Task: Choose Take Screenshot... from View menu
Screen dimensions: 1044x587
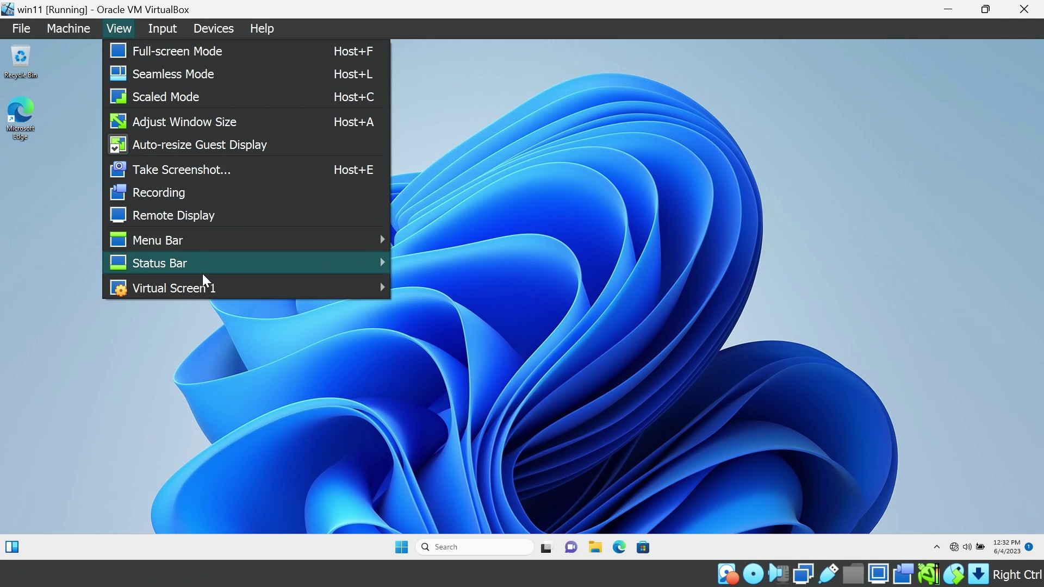Action: [182, 170]
